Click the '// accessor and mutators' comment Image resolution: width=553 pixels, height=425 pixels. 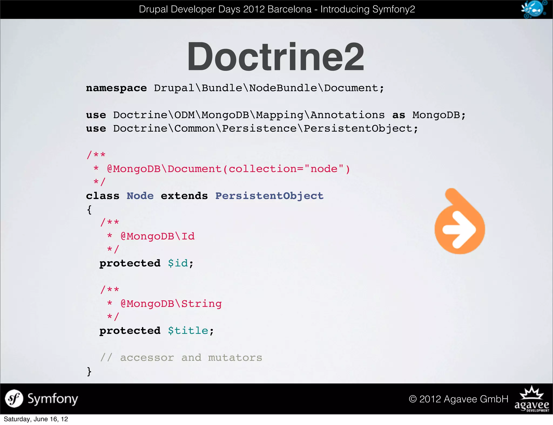[x=181, y=358]
